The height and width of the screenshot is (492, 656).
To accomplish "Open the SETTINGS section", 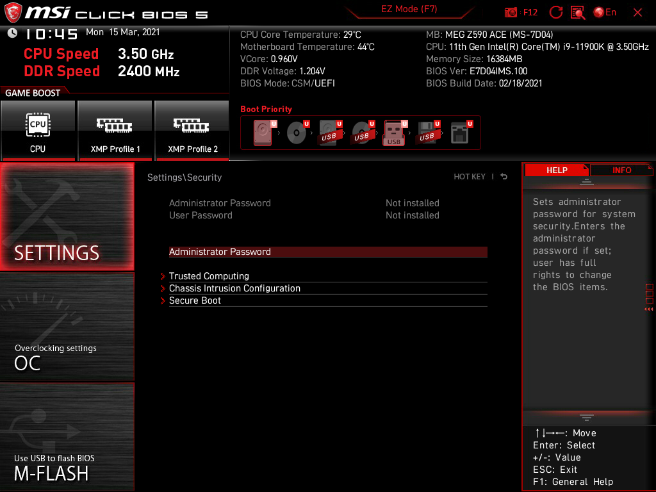I will pyautogui.click(x=67, y=217).
